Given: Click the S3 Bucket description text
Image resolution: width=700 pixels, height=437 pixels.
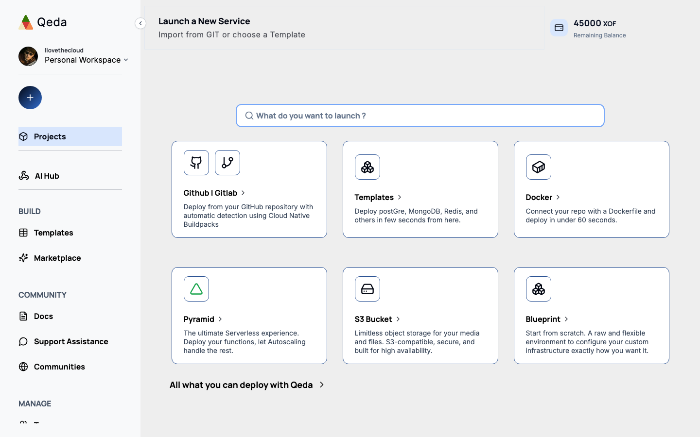Looking at the screenshot, I should (417, 342).
